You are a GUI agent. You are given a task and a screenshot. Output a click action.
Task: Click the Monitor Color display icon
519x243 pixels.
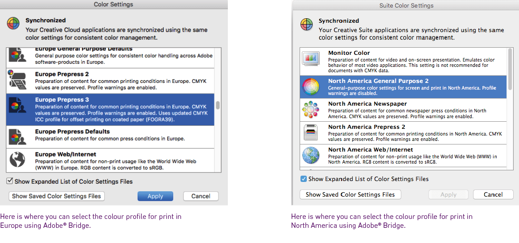(311, 59)
